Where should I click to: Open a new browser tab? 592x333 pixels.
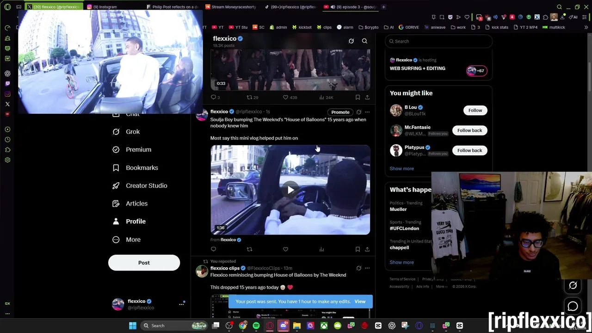(384, 7)
